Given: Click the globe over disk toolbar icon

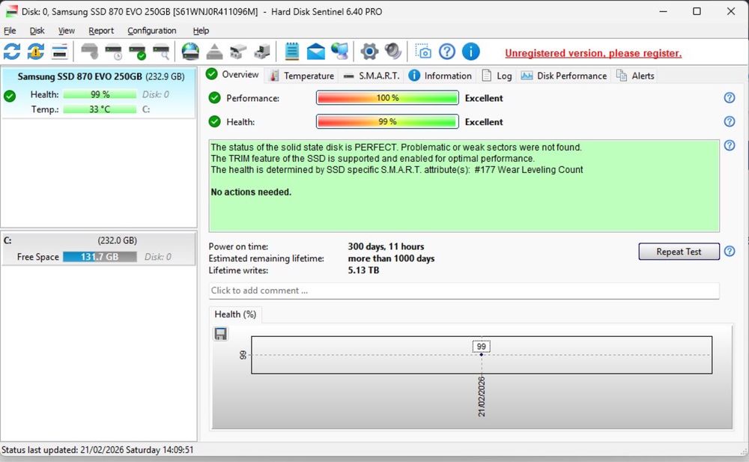Looking at the screenshot, I should [x=190, y=52].
